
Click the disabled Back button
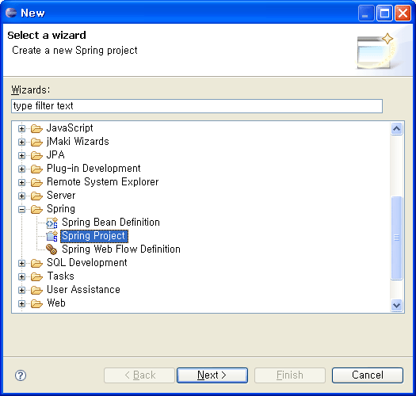pyautogui.click(x=139, y=375)
